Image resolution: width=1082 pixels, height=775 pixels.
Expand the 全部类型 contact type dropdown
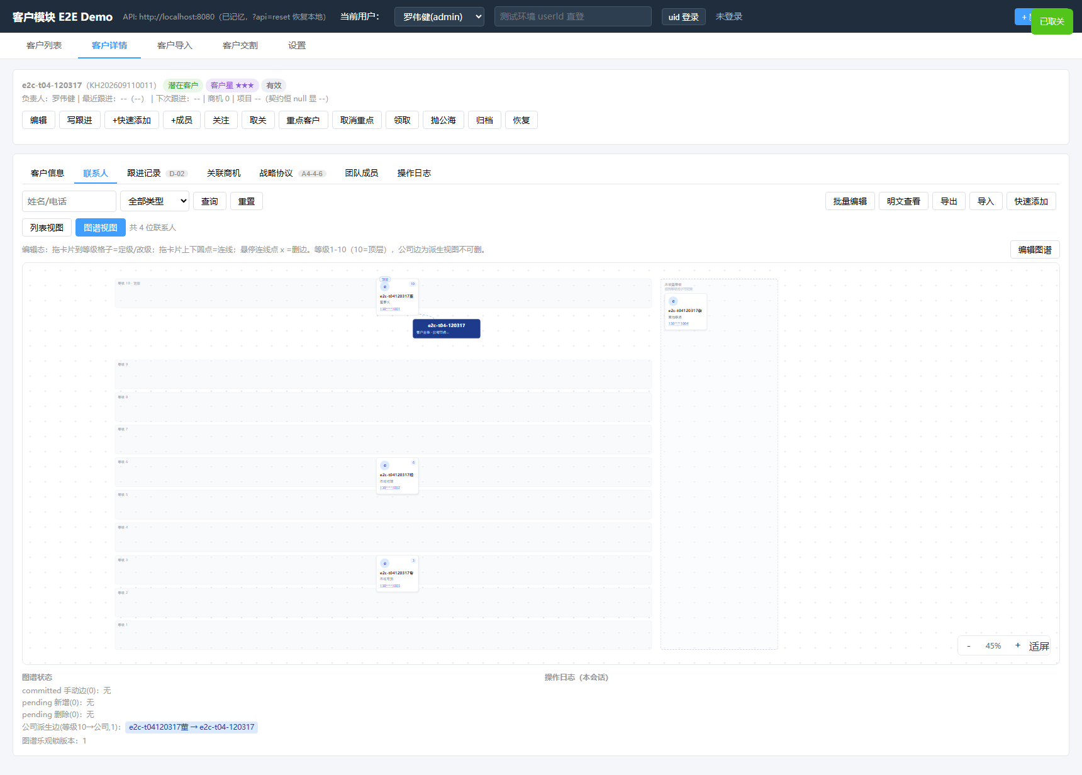(x=155, y=201)
